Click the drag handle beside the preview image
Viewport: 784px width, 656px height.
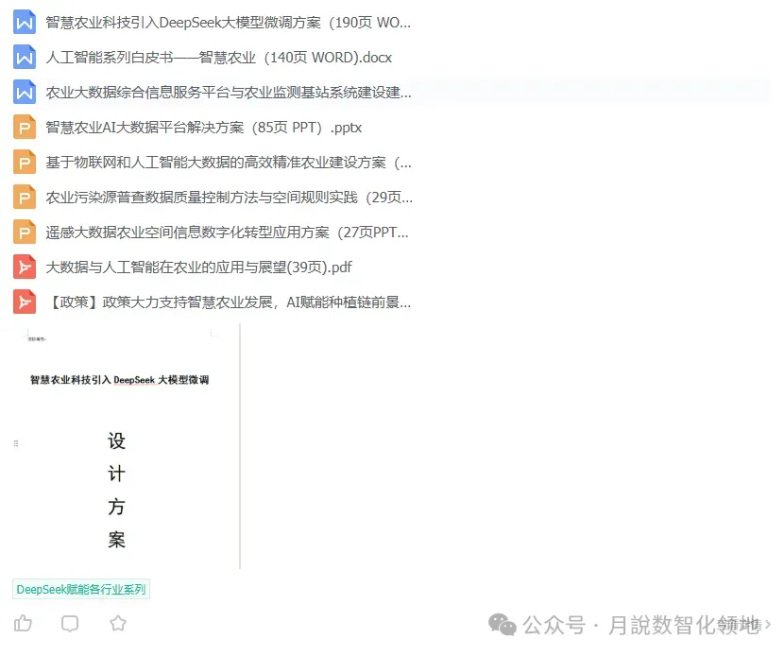click(16, 443)
